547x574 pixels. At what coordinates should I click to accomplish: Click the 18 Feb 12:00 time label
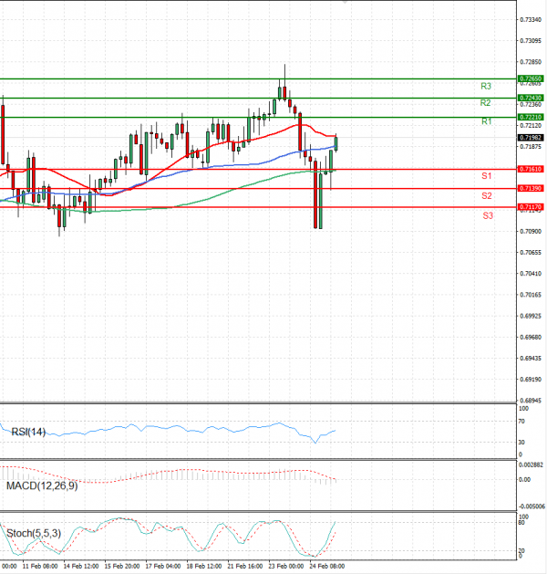click(203, 566)
